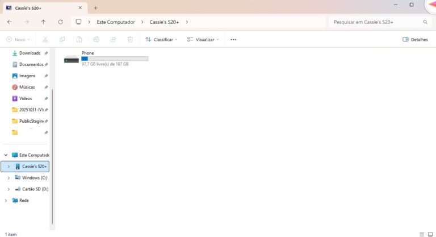Screen dimensions: 436x237
Task: Close the Cassie's S20+ tab
Action: [80, 8]
